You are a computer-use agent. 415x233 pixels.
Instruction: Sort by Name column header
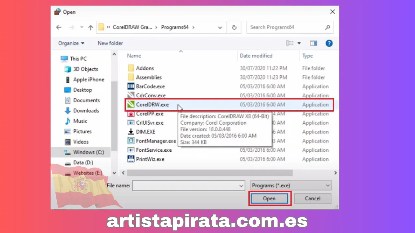[x=134, y=56]
